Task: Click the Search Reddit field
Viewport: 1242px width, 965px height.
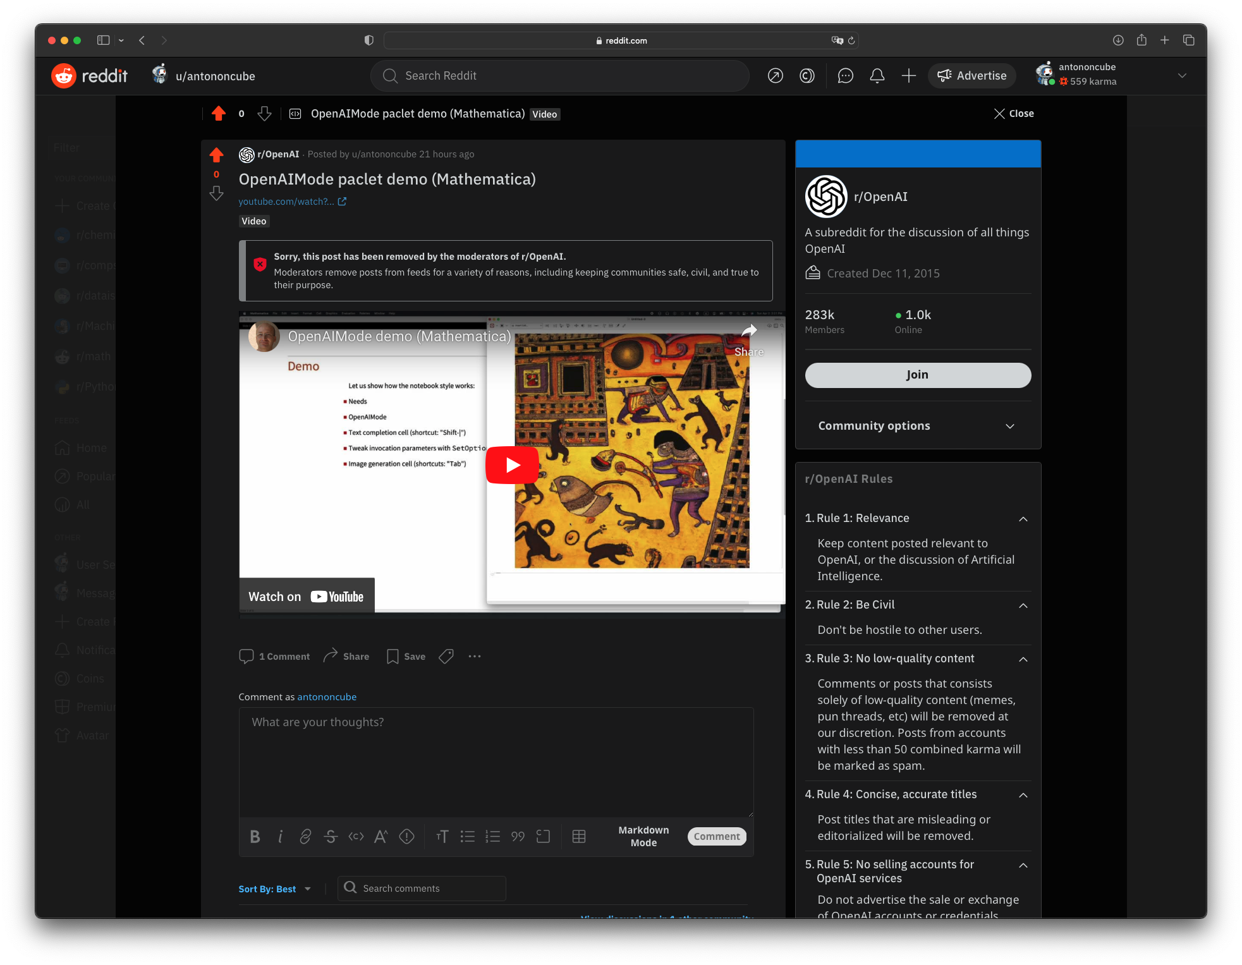Action: click(x=559, y=76)
